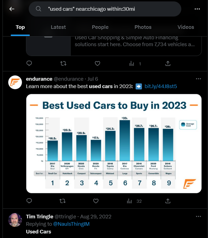Viewport: 208px width, 238px height.
Task: Like the auto financing card tweet
Action: click(97, 63)
